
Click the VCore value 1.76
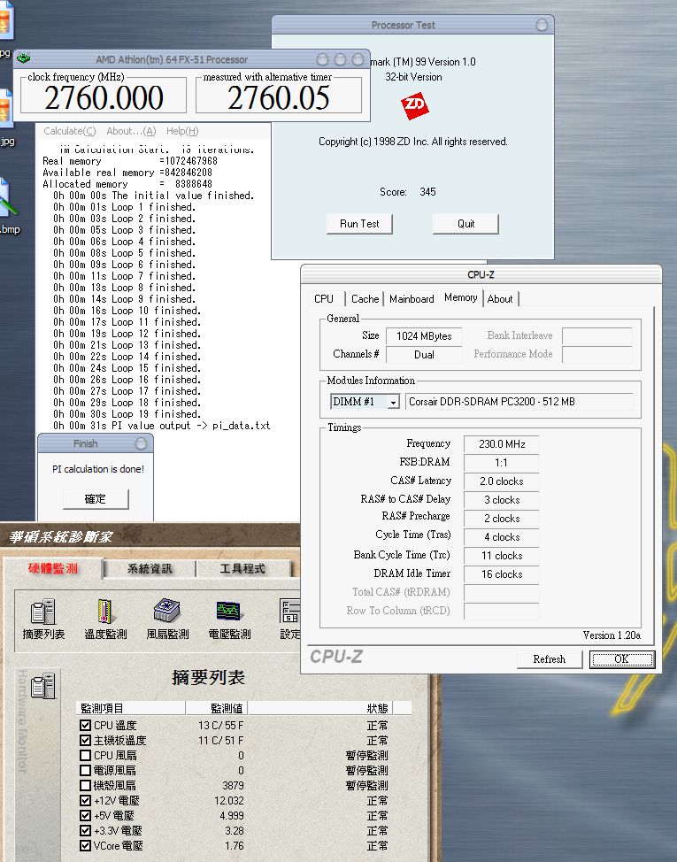[x=235, y=845]
